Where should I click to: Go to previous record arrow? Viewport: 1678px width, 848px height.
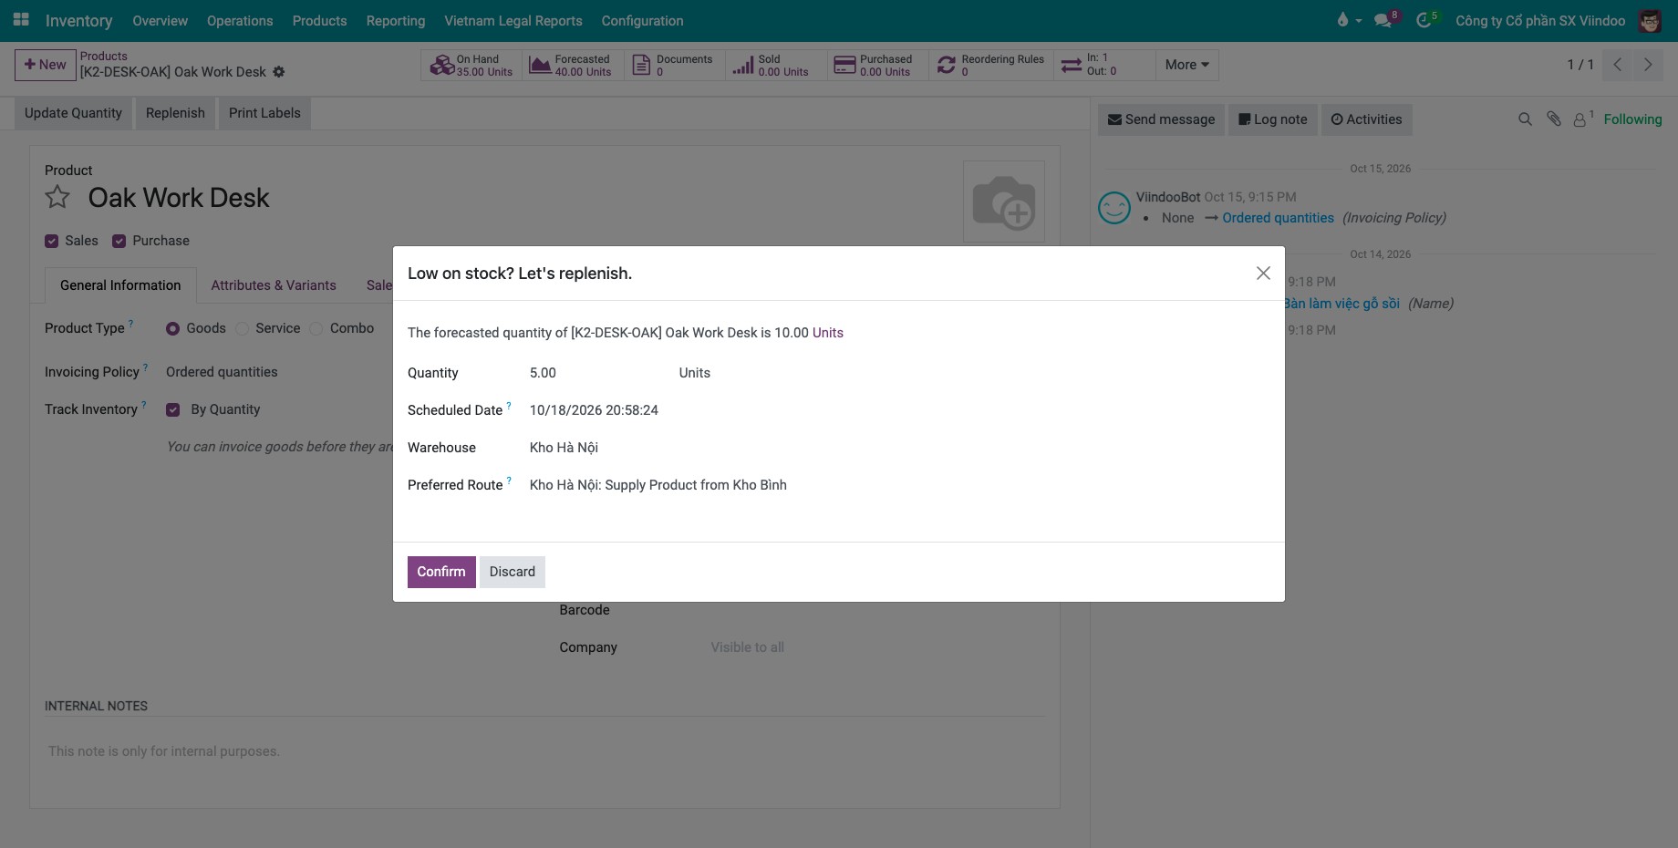pos(1617,65)
